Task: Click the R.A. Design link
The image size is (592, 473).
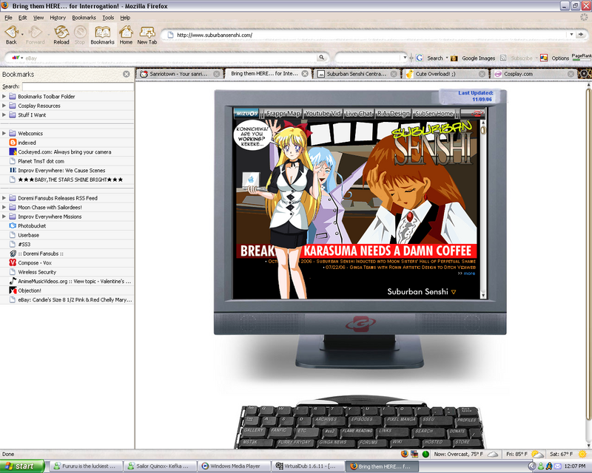Action: point(393,113)
